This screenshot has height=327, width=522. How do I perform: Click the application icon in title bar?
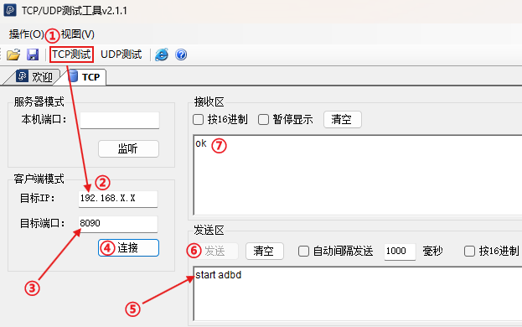click(x=10, y=10)
